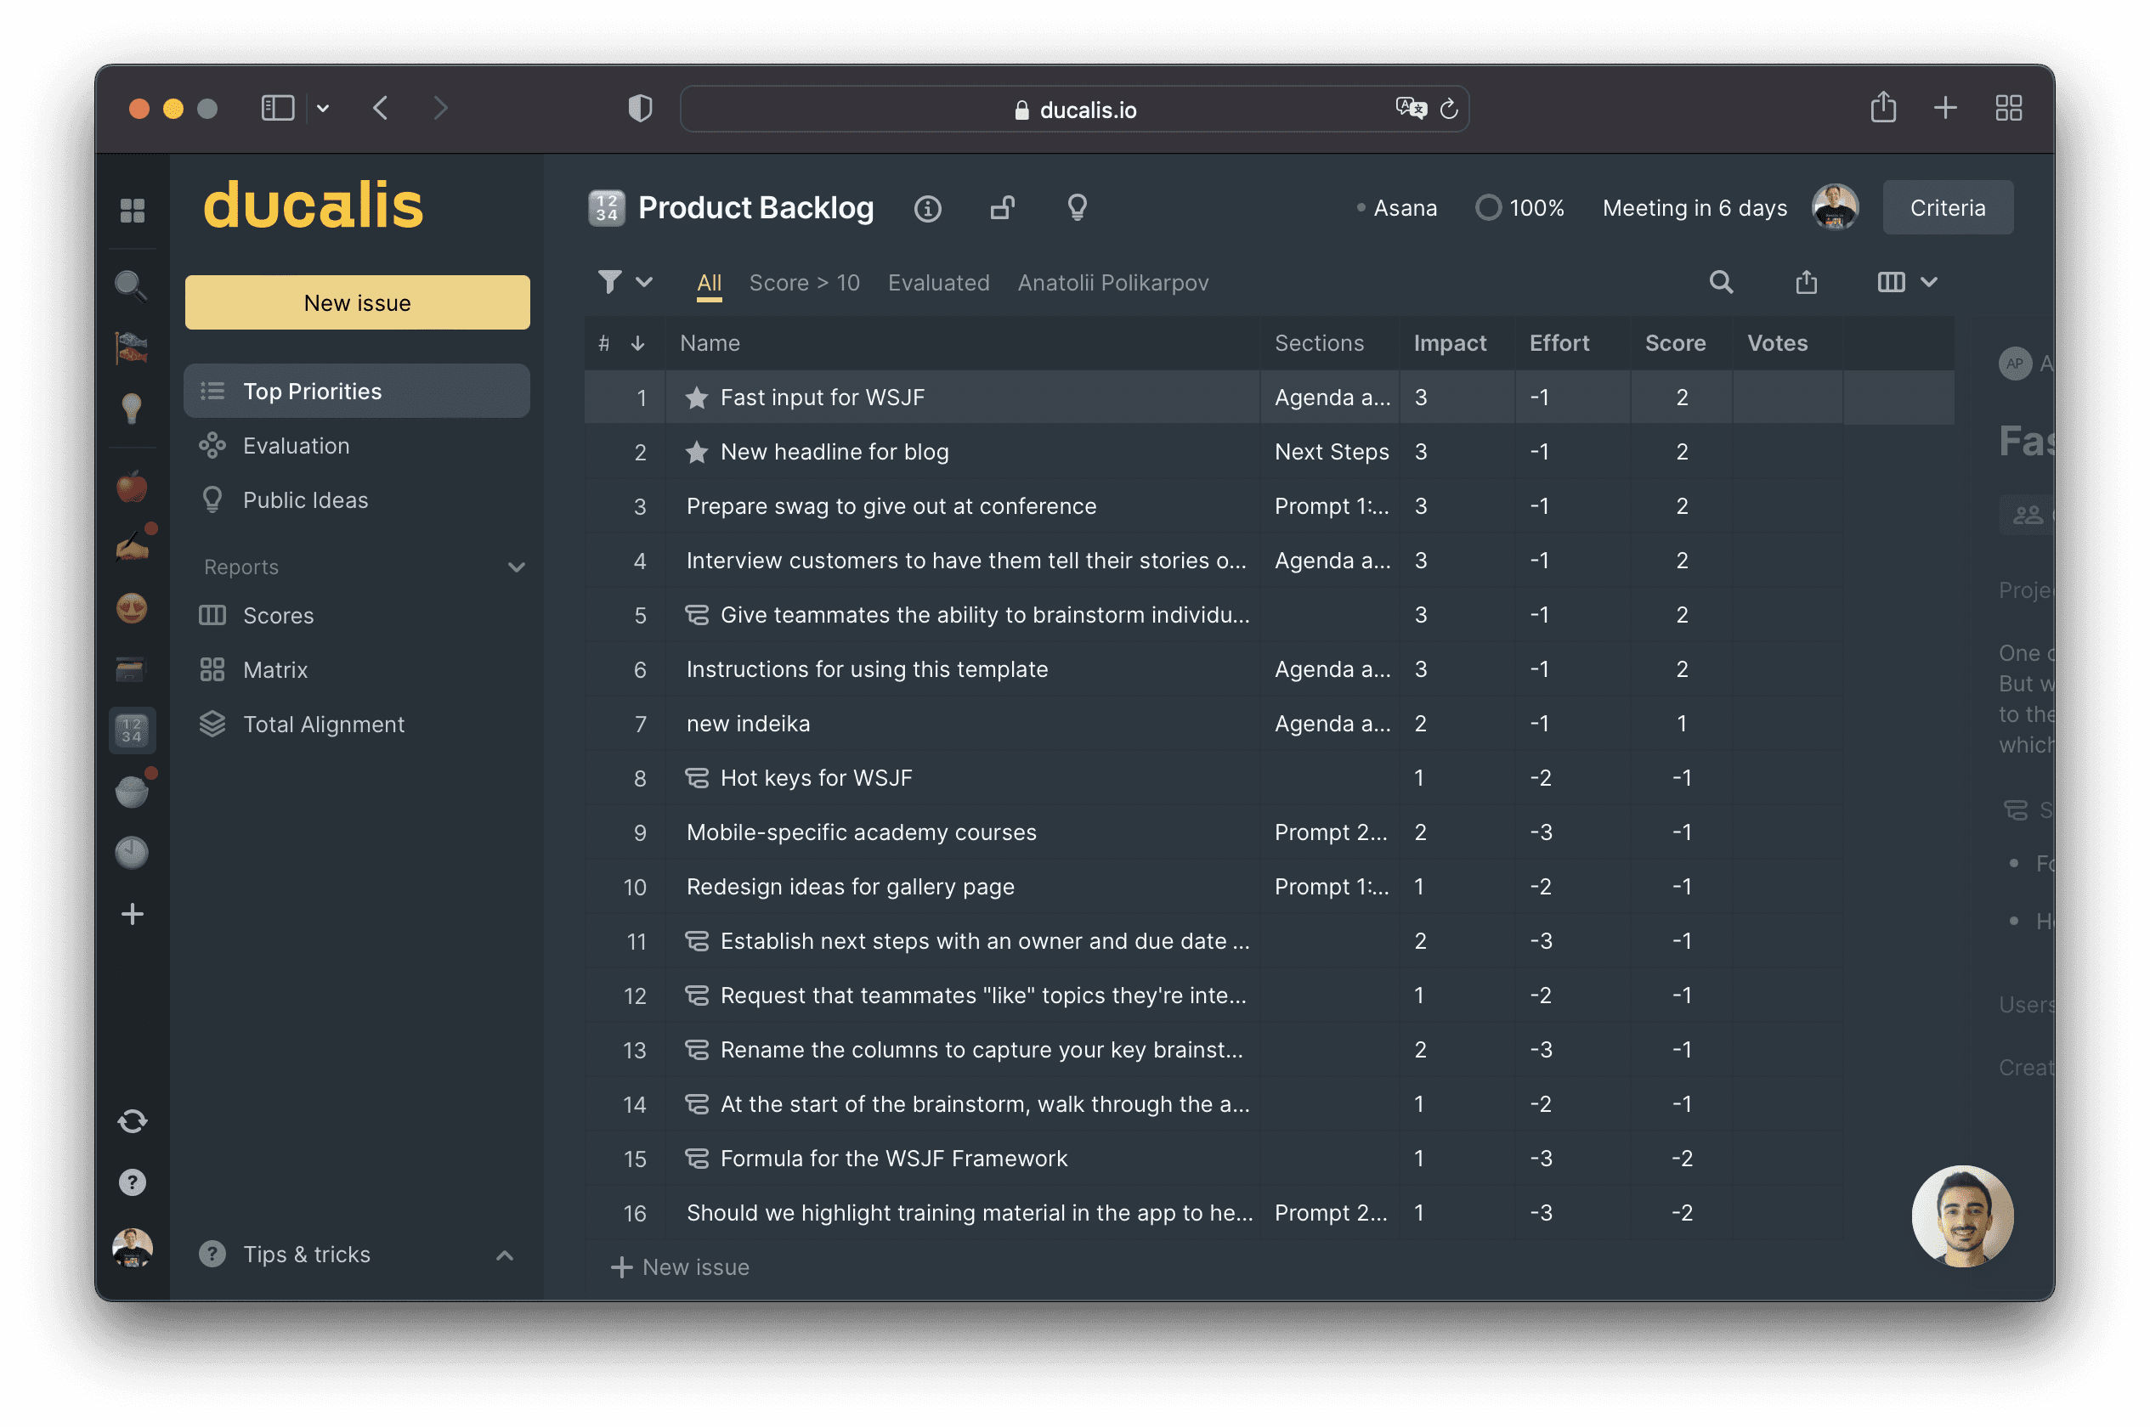
Task: Add a row with the + New issue link
Action: click(x=681, y=1266)
